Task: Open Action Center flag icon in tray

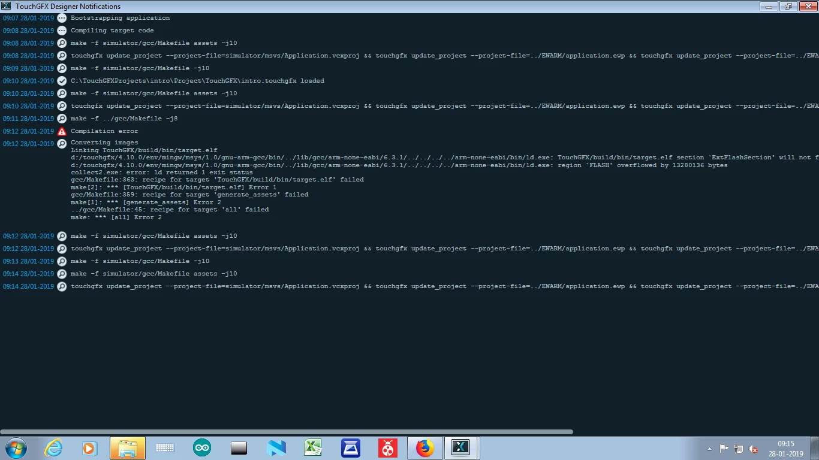Action: click(724, 449)
